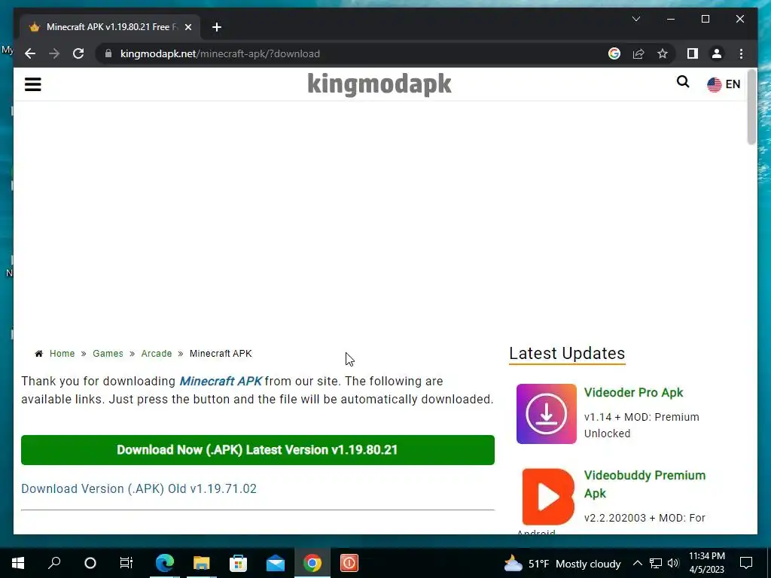Click the Minecraft APK italic link
The height and width of the screenshot is (578, 771).
(221, 381)
